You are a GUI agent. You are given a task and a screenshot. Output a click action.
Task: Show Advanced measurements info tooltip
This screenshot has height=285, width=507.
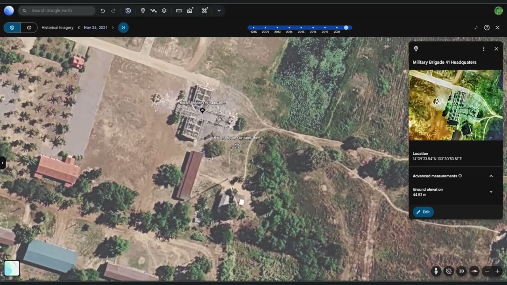coord(460,176)
